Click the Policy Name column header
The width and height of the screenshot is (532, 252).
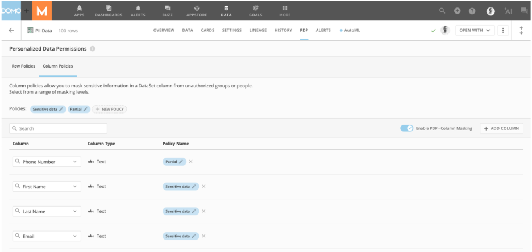tap(176, 144)
